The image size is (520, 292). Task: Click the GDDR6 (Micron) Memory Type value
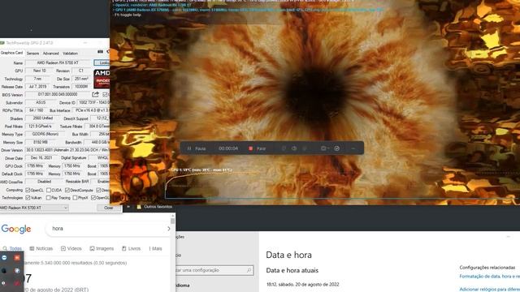45,135
